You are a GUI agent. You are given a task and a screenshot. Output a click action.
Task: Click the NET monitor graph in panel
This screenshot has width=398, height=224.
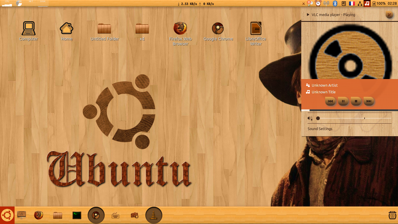pos(31,3)
